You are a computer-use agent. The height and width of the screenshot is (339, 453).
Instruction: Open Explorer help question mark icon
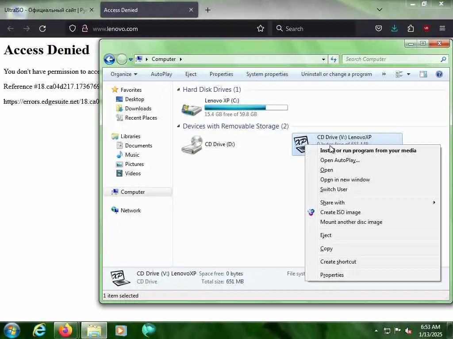439,74
